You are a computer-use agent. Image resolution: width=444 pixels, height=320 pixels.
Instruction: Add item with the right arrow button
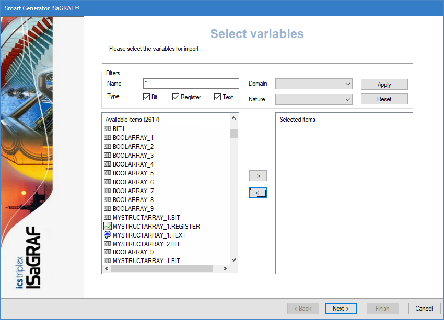(x=258, y=176)
